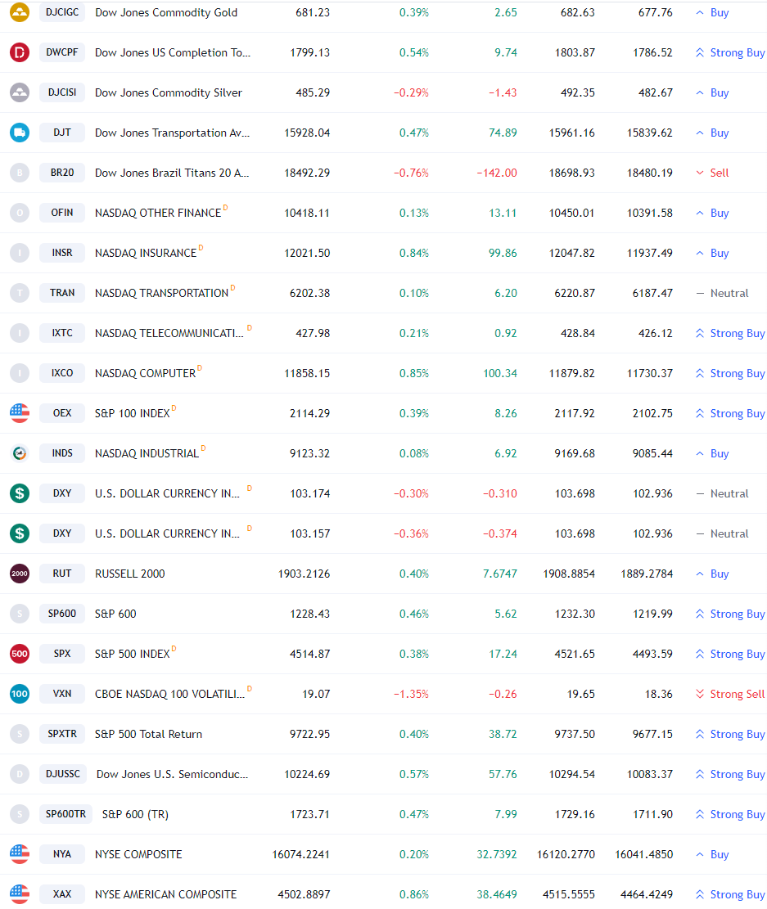
Task: Click the blue 100 VXN logo icon
Action: pos(20,693)
